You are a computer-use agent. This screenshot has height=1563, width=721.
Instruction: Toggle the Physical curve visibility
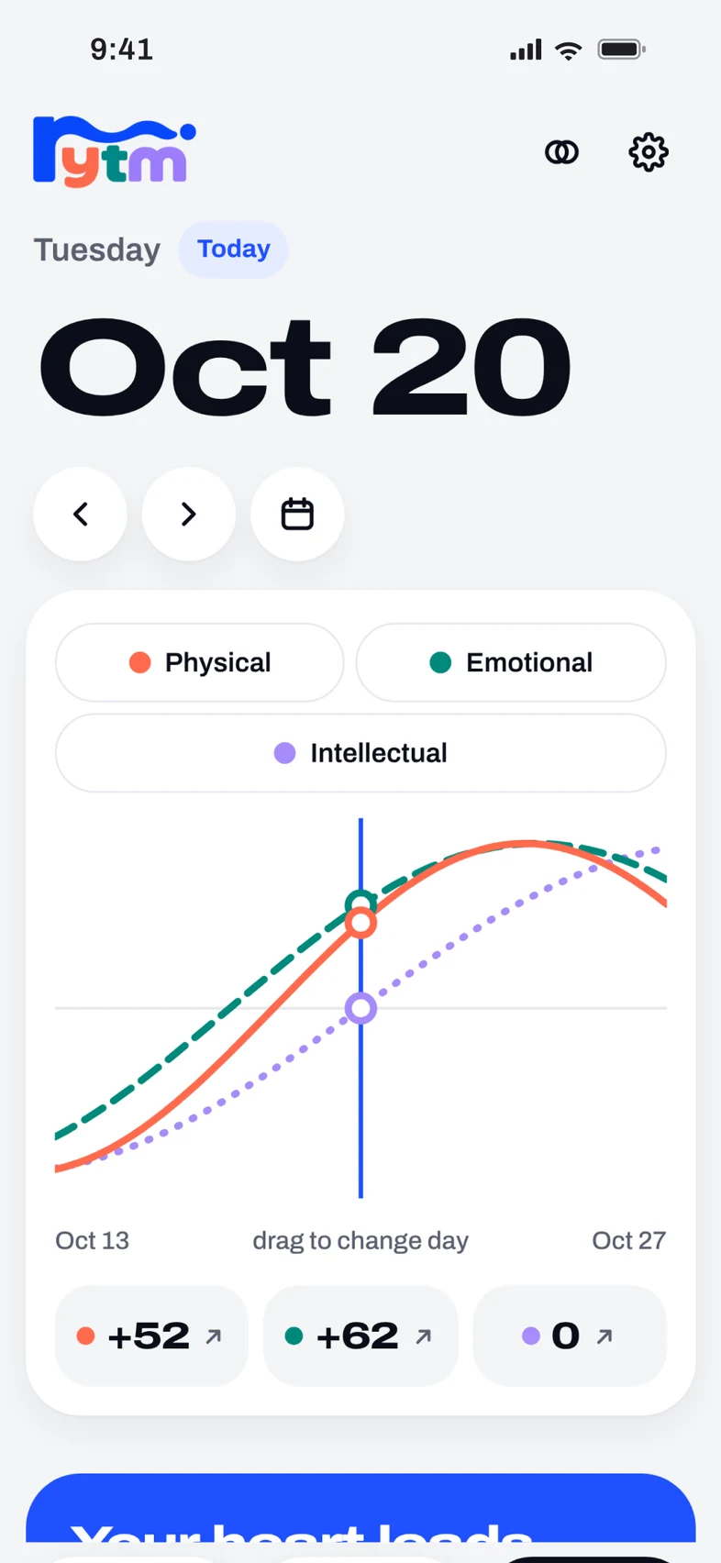[x=200, y=662]
